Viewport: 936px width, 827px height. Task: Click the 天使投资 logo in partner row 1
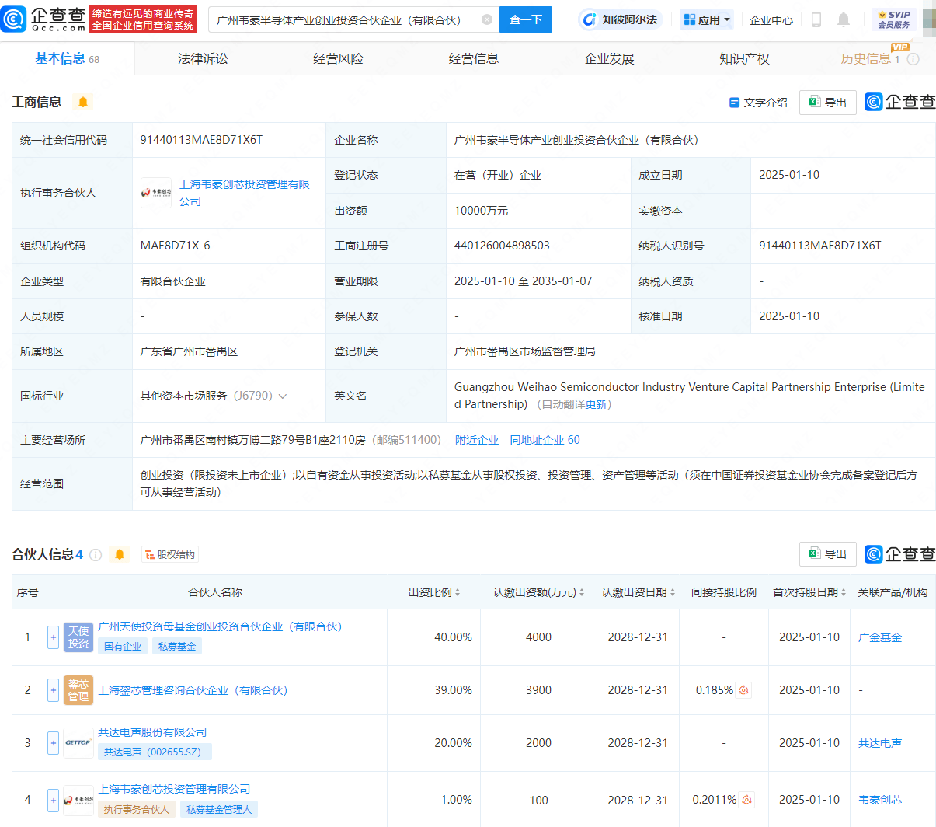coord(78,637)
